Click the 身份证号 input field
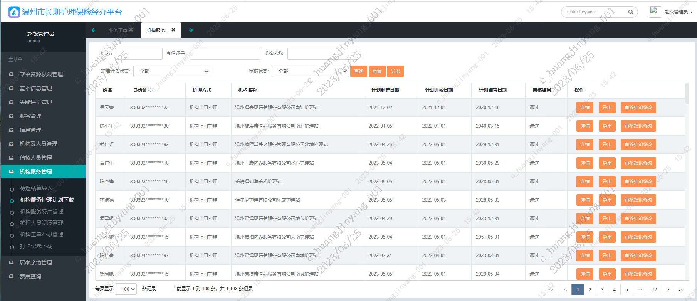This screenshot has width=697, height=301. 225,54
